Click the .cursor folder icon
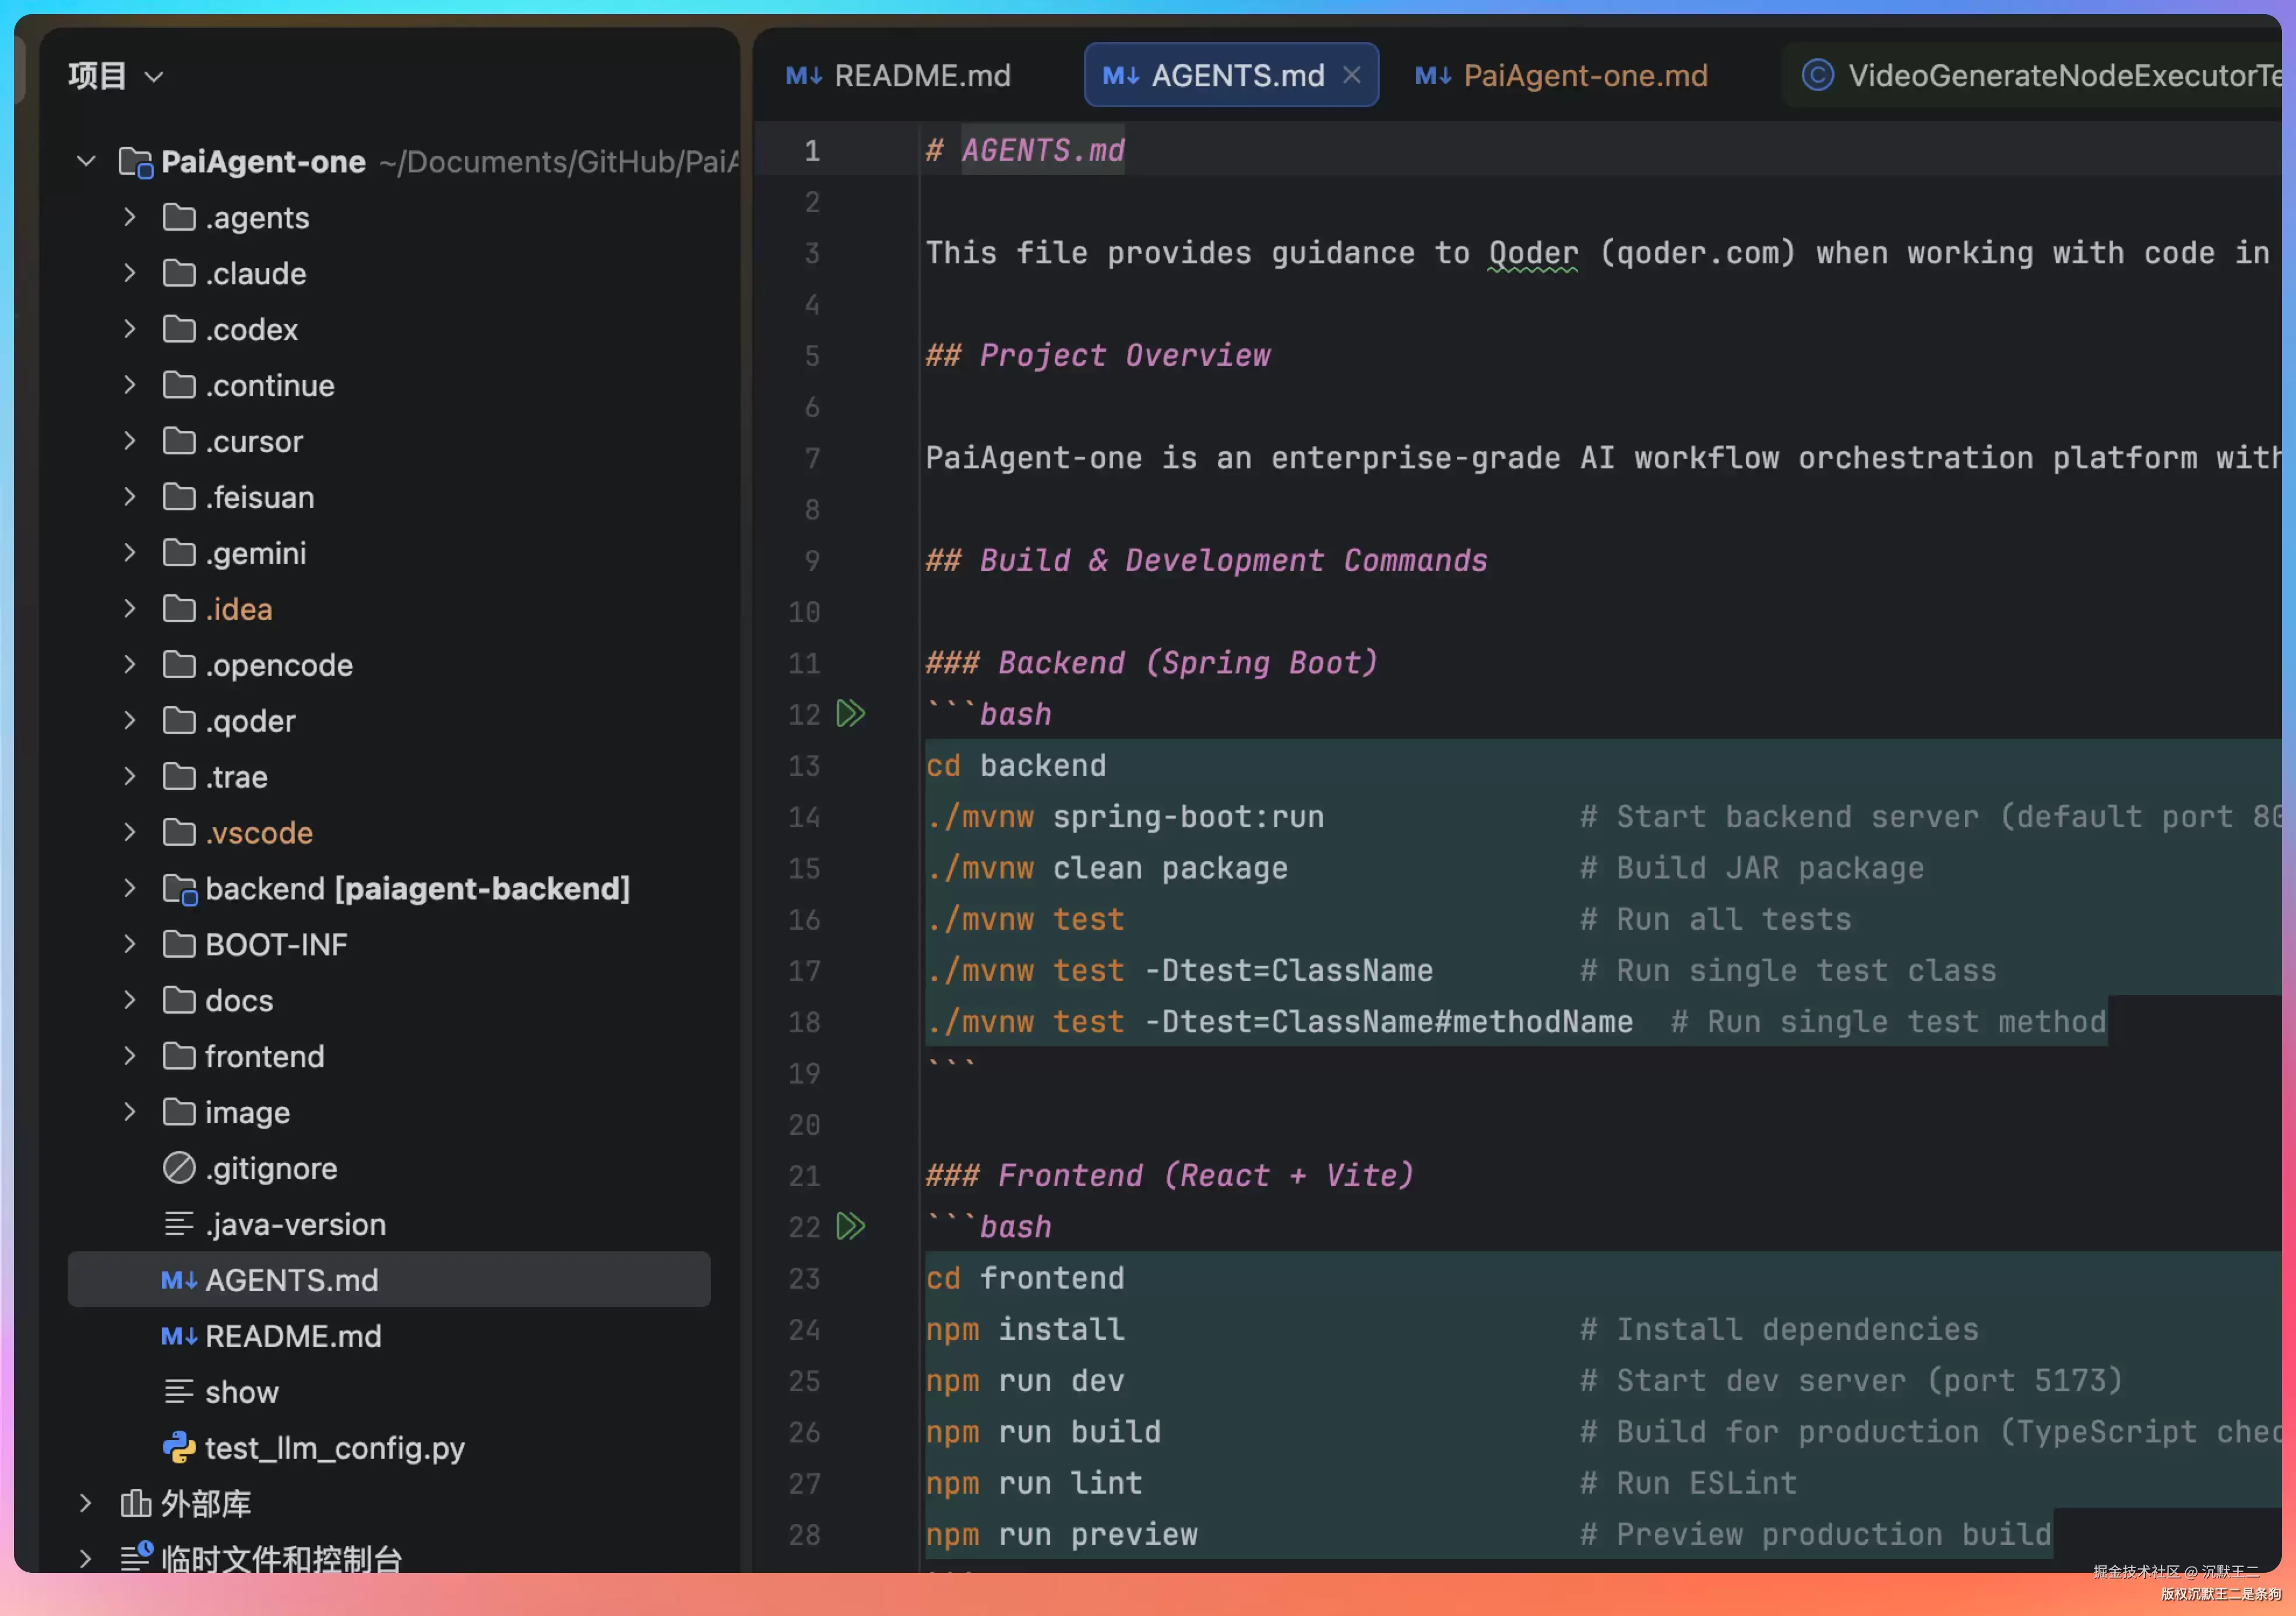 179,441
